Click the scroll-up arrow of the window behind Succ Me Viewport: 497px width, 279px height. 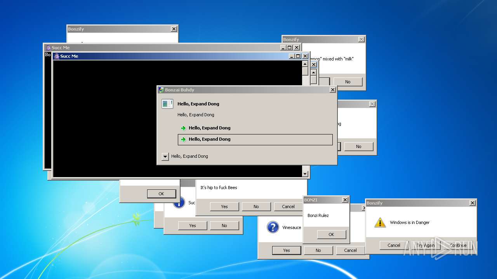pyautogui.click(x=313, y=72)
